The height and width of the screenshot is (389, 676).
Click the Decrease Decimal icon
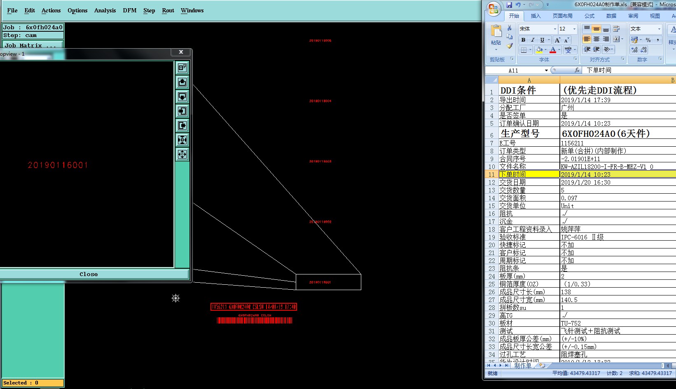pos(643,49)
